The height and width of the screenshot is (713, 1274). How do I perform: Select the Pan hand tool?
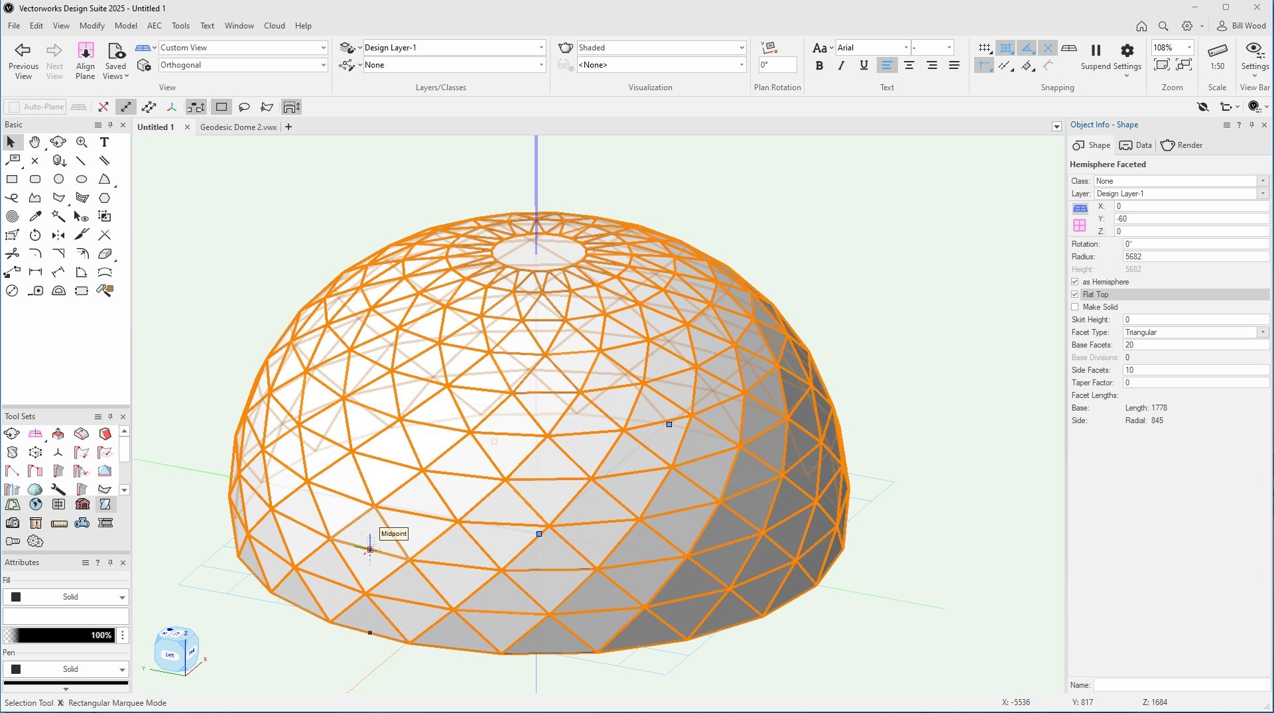pyautogui.click(x=34, y=142)
